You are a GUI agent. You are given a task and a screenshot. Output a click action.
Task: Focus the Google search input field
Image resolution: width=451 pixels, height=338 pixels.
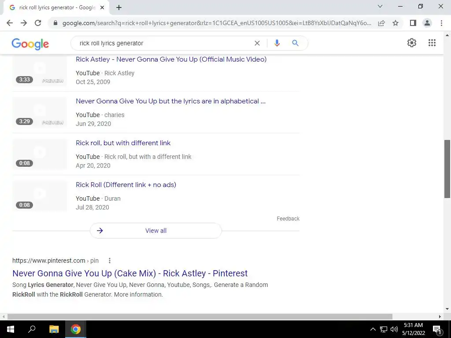164,43
